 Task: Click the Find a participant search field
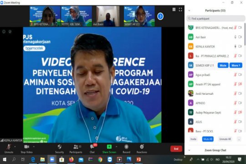215,19
